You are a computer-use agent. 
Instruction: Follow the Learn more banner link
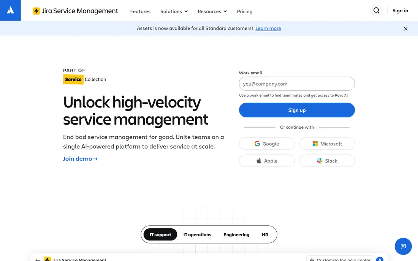268,28
